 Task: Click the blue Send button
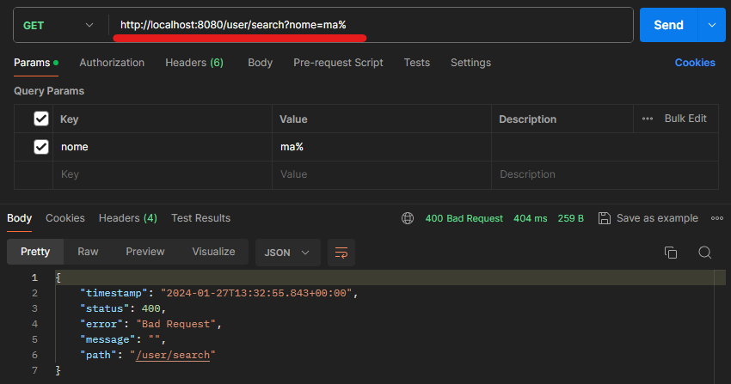click(x=668, y=25)
